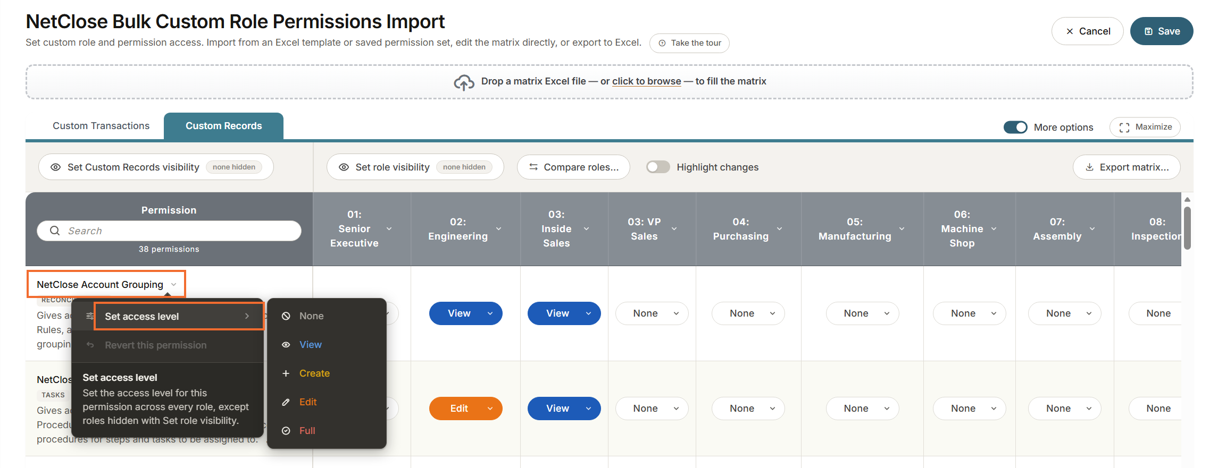1218x468 pixels.
Task: Switch to the Custom Transactions tab
Action: (x=101, y=126)
